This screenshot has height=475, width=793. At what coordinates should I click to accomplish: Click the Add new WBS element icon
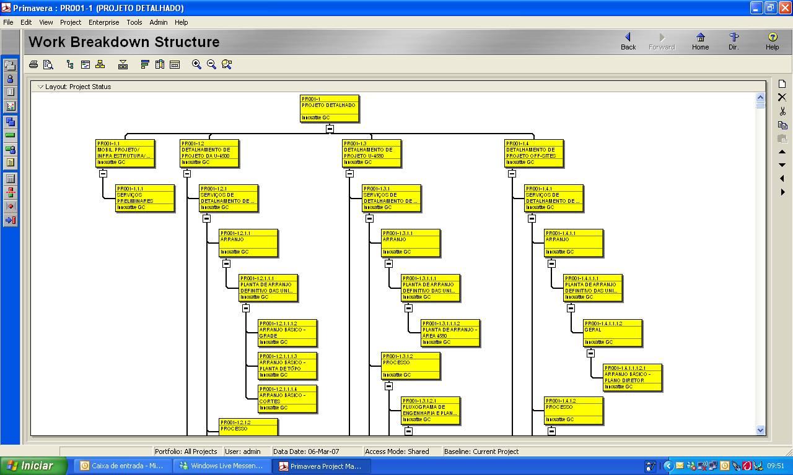click(x=782, y=84)
